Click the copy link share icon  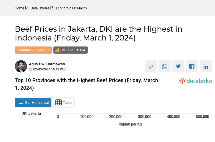pyautogui.click(x=151, y=66)
